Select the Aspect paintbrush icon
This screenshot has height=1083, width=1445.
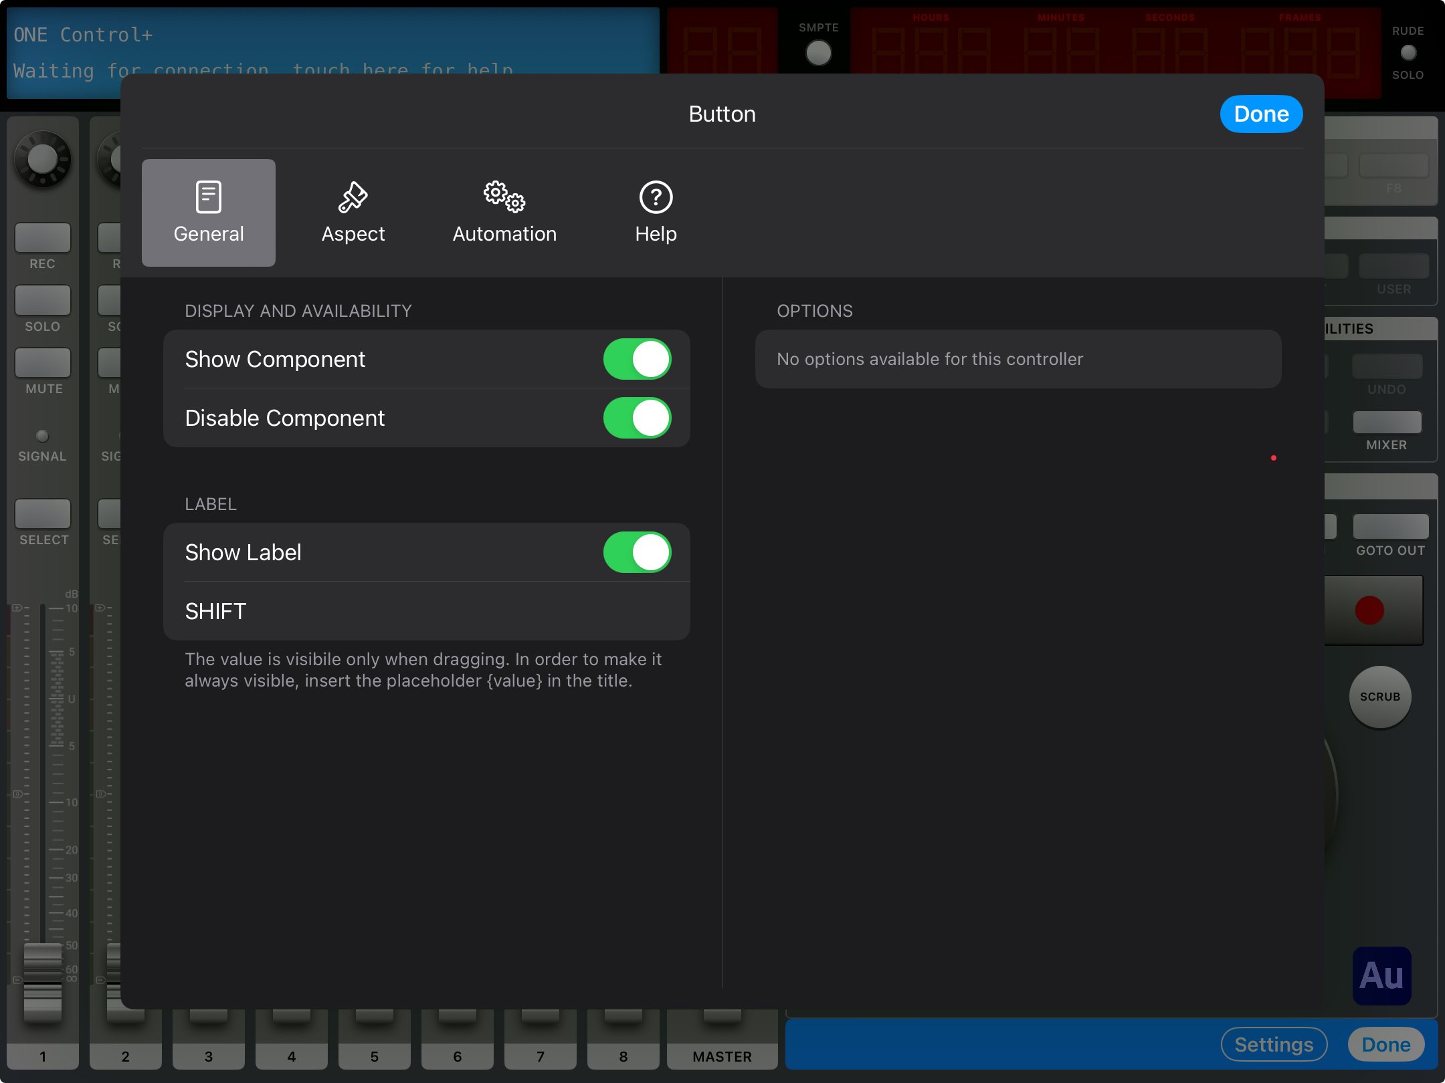coord(353,197)
